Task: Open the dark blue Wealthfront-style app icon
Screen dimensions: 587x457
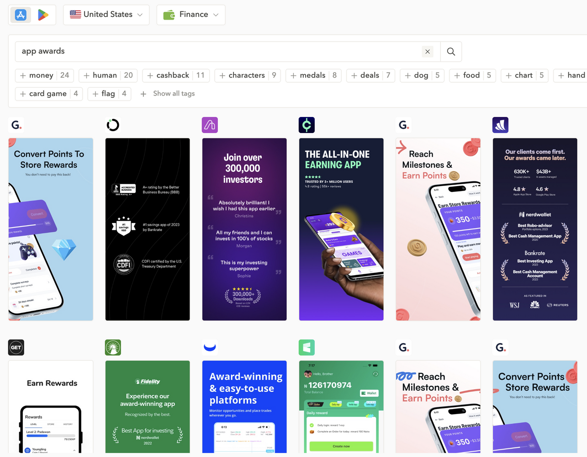Action: (500, 125)
